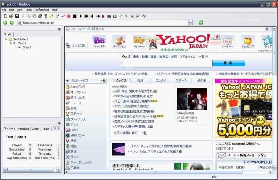Switch to the Variables tab
This screenshot has height=180, width=278.
23,129
